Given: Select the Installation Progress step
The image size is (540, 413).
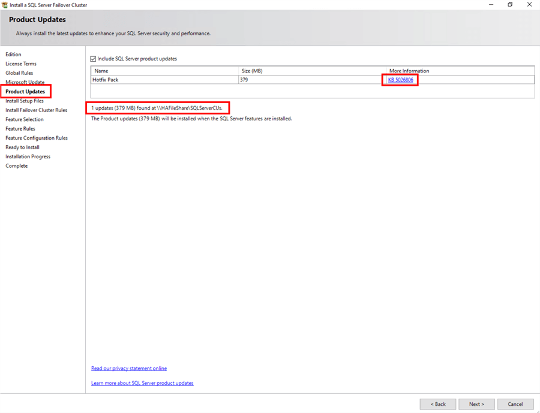Looking at the screenshot, I should click(x=28, y=156).
